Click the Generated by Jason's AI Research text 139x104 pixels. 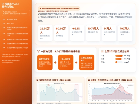(x=15, y=55)
